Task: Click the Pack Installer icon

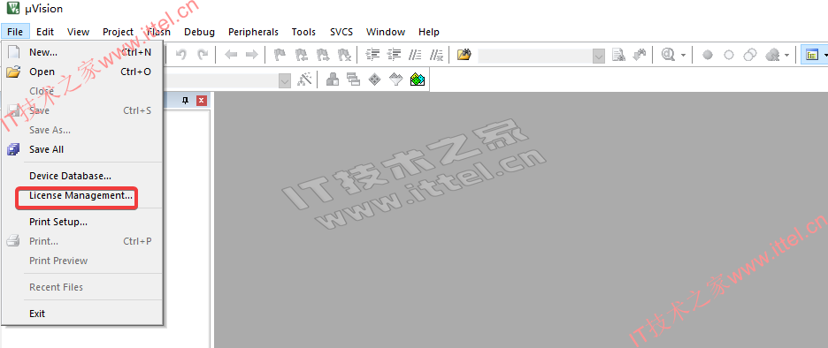Action: tap(418, 79)
